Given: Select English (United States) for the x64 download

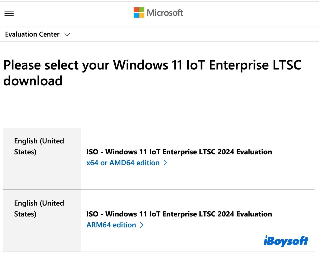Looking at the screenshot, I should pos(39,146).
